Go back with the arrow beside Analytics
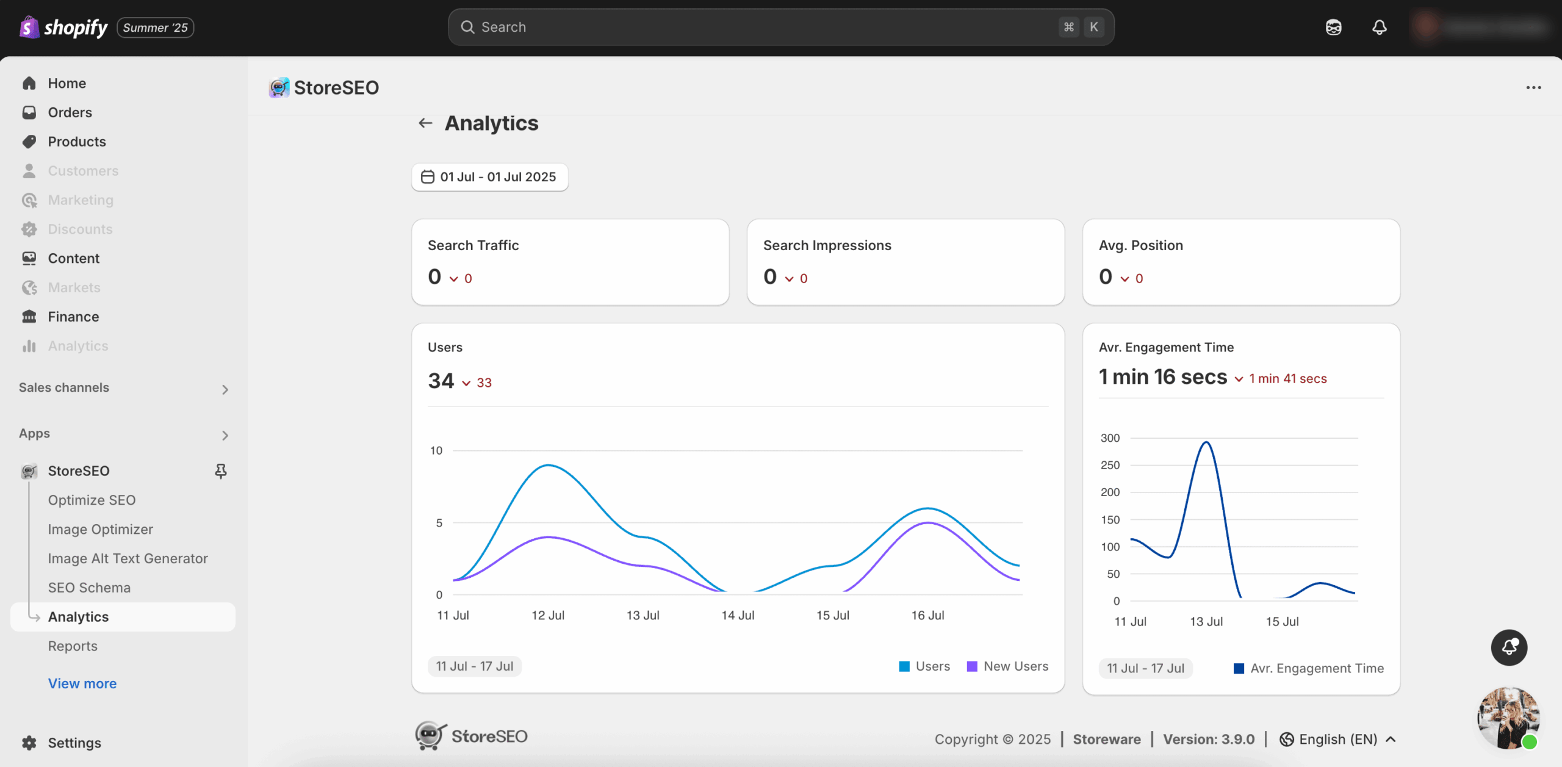Viewport: 1562px width, 767px height. [x=425, y=123]
